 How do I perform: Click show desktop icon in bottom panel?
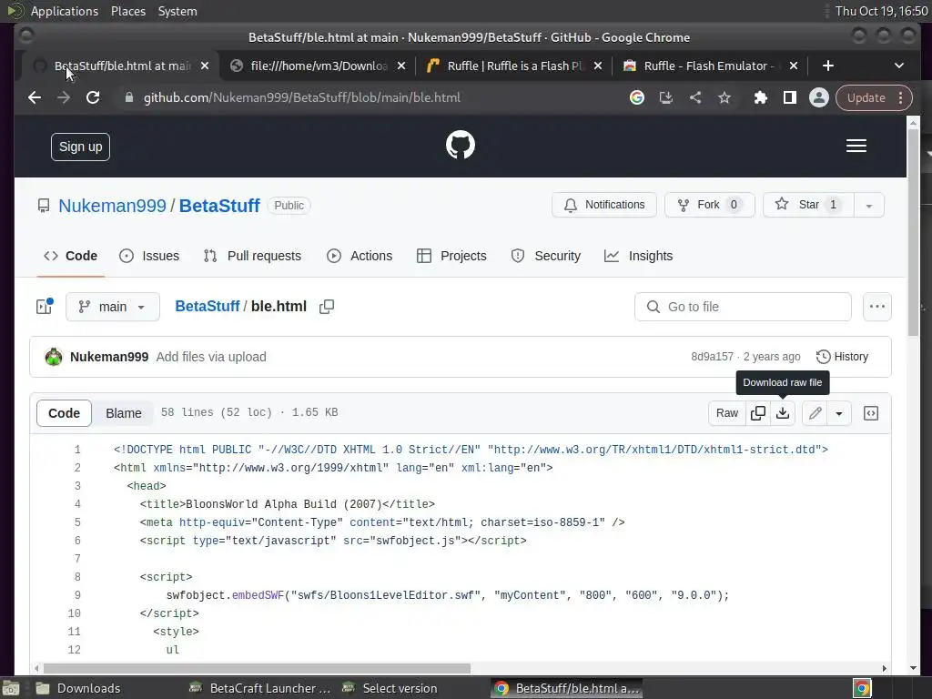click(11, 688)
